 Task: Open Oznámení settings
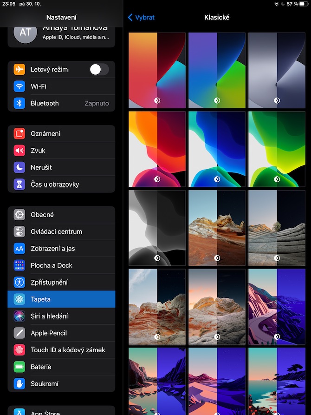(61, 134)
